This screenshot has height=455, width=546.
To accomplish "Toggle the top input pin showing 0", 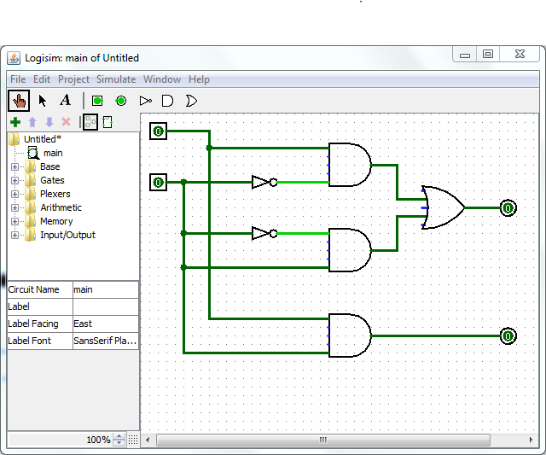I will click(x=158, y=131).
